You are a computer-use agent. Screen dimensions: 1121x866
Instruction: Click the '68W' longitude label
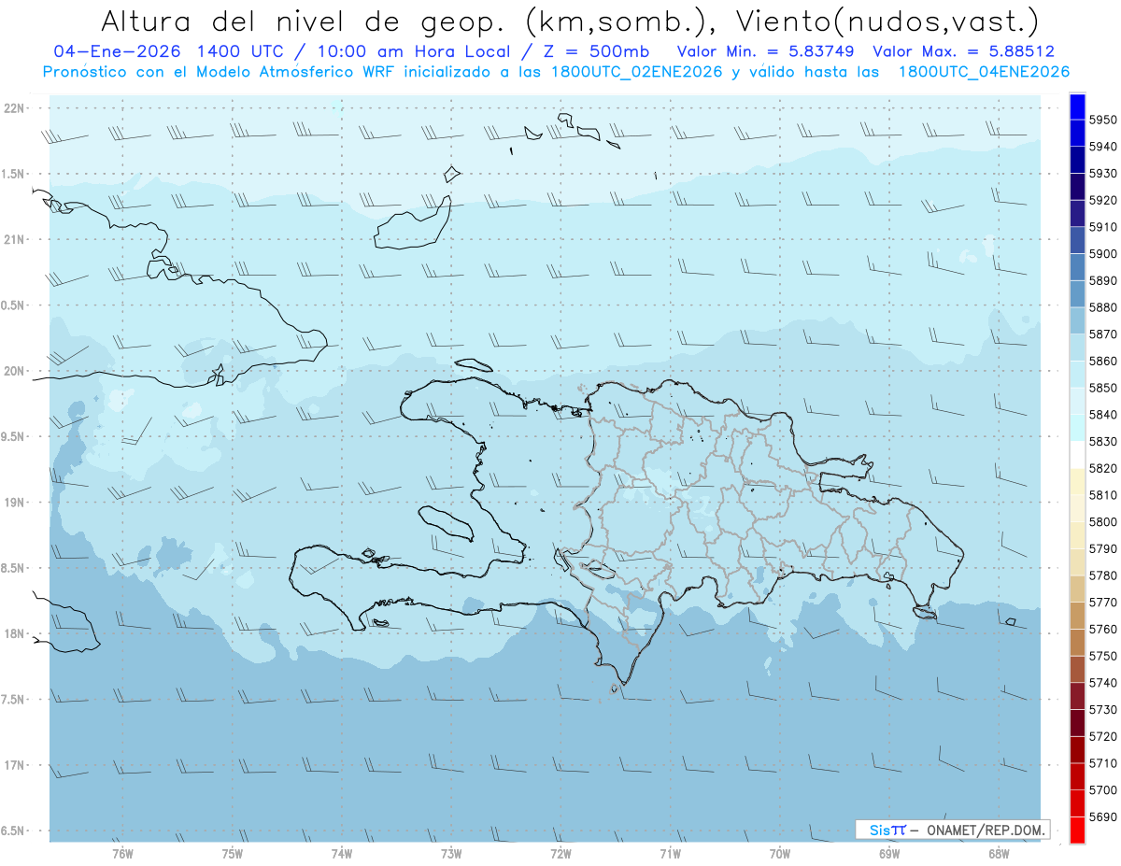[x=999, y=853]
